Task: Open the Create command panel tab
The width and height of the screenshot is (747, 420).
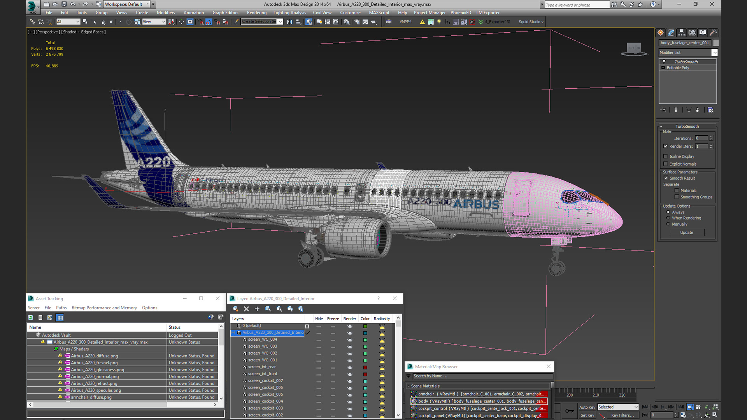Action: 661,33
